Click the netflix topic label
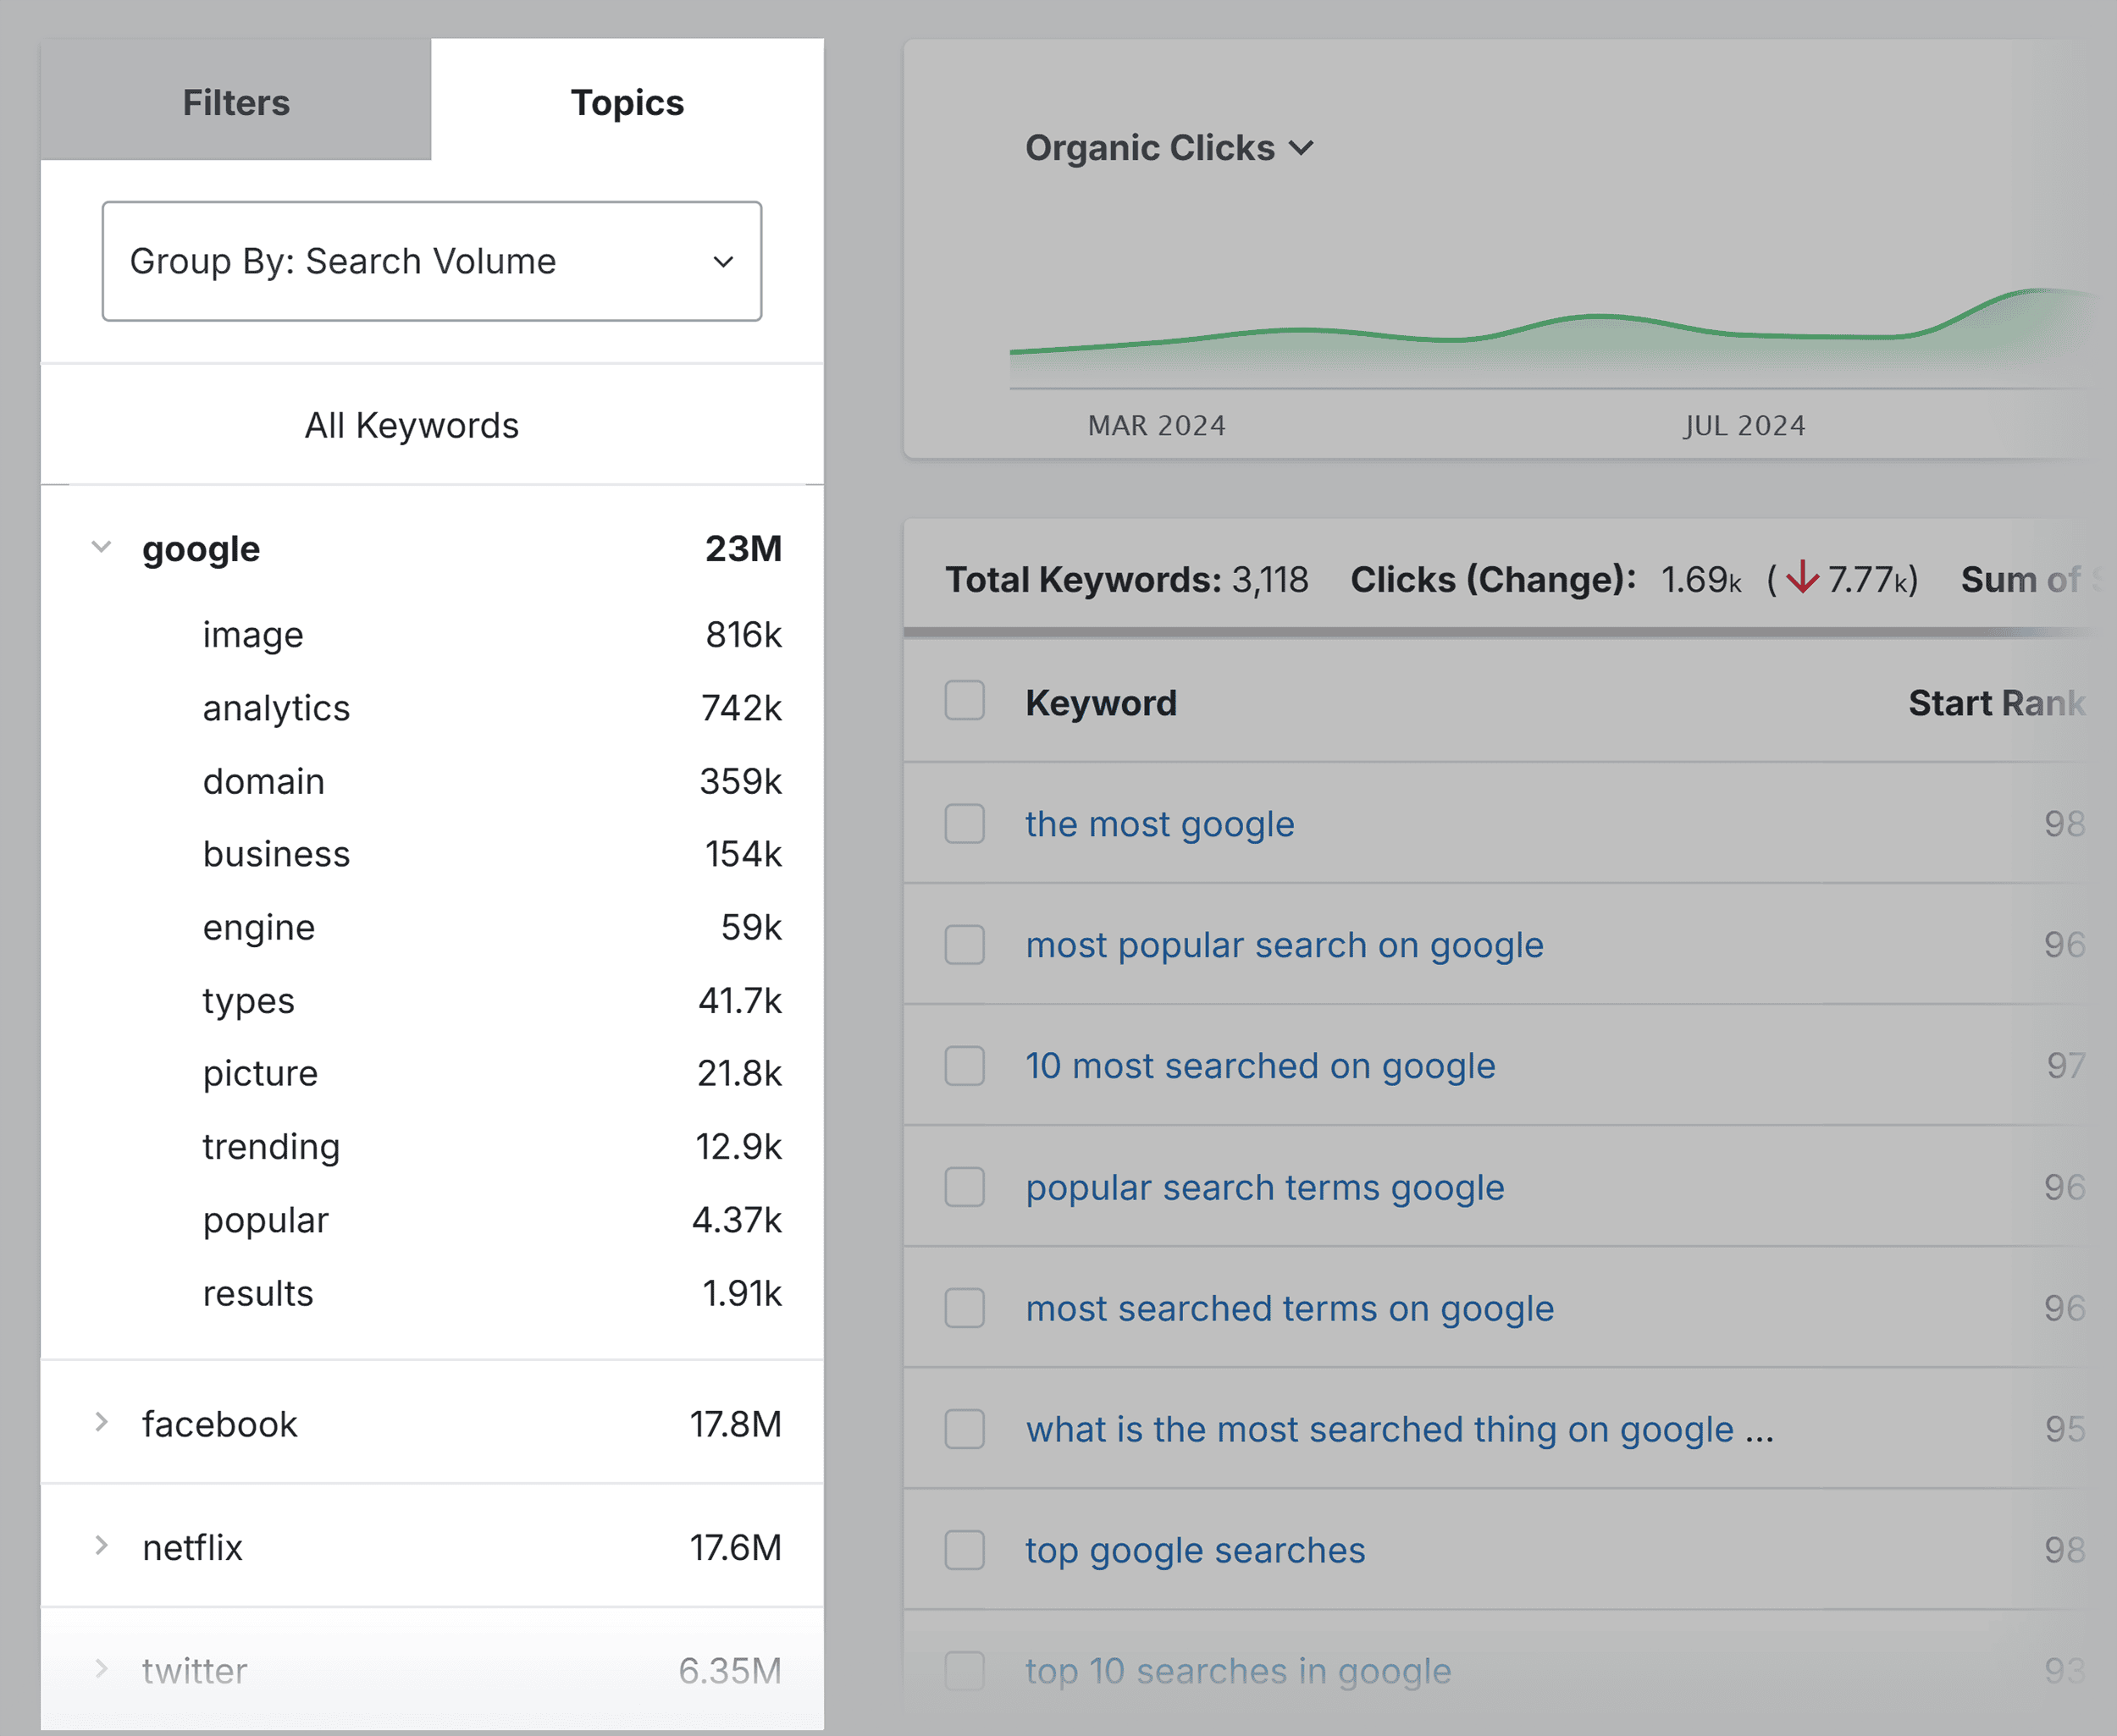2117x1736 pixels. pos(192,1547)
